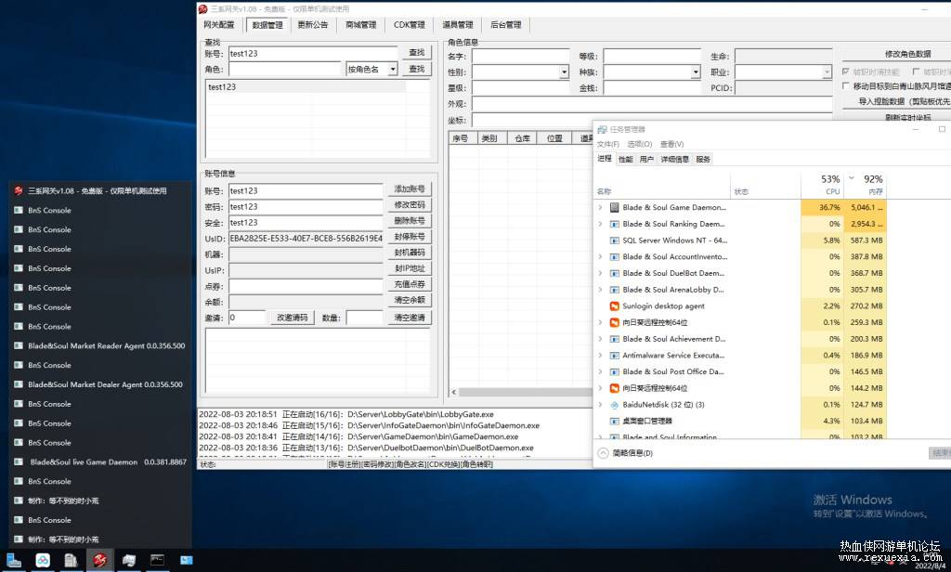
Task: Click the 封停账号 button
Action: [x=410, y=237]
